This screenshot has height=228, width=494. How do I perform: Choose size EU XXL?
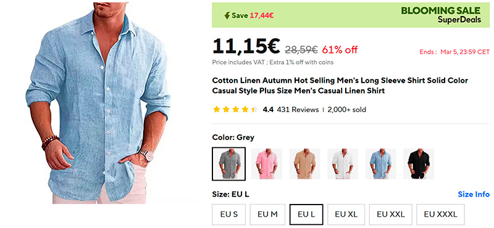coord(391,214)
